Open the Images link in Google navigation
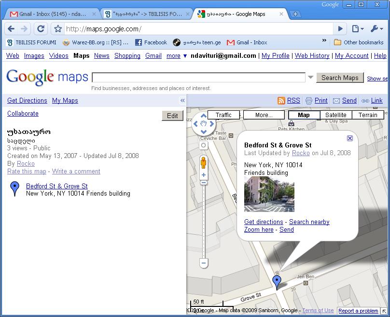This screenshot has height=317, width=390. pyautogui.click(x=34, y=55)
